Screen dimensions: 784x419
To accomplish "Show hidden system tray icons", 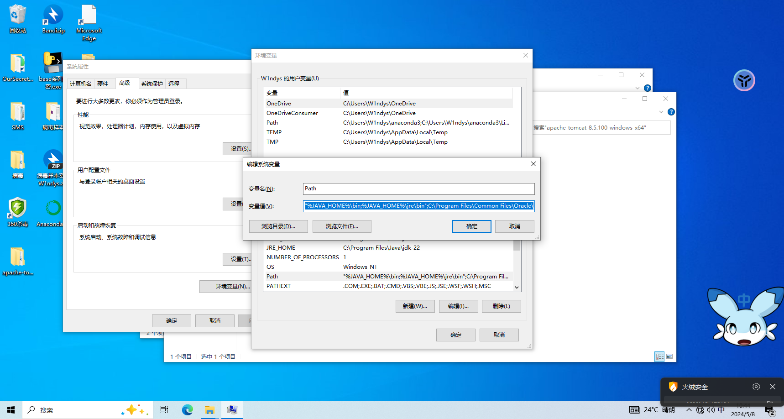I will click(689, 410).
